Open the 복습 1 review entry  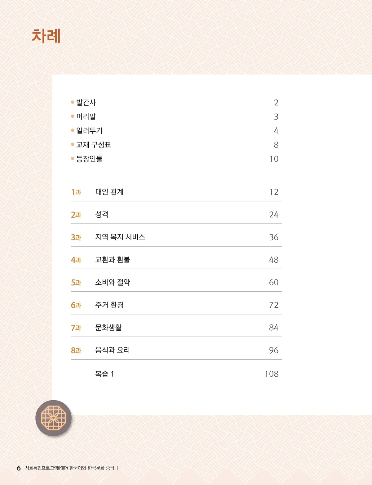104,374
